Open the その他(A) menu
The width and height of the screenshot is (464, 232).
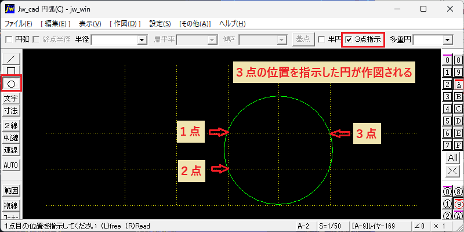click(x=195, y=24)
